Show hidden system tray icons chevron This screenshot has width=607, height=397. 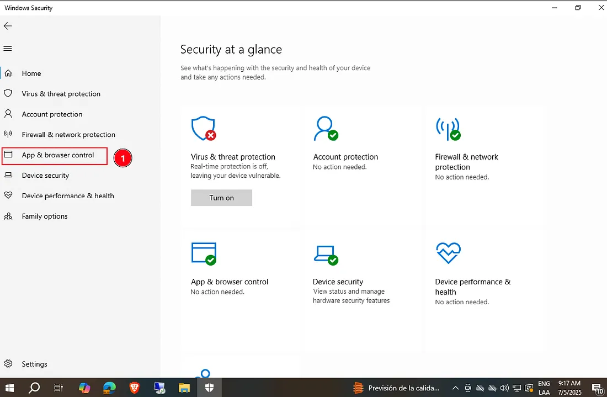pos(456,388)
